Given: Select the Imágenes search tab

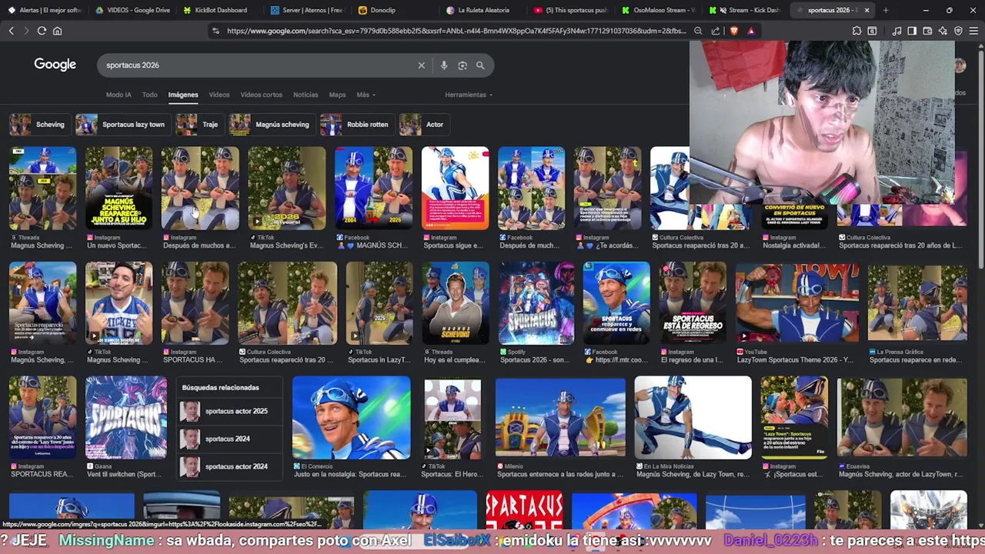Looking at the screenshot, I should 183,95.
